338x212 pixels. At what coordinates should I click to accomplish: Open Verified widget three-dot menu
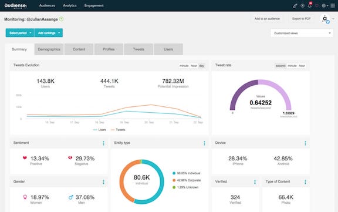click(x=255, y=182)
